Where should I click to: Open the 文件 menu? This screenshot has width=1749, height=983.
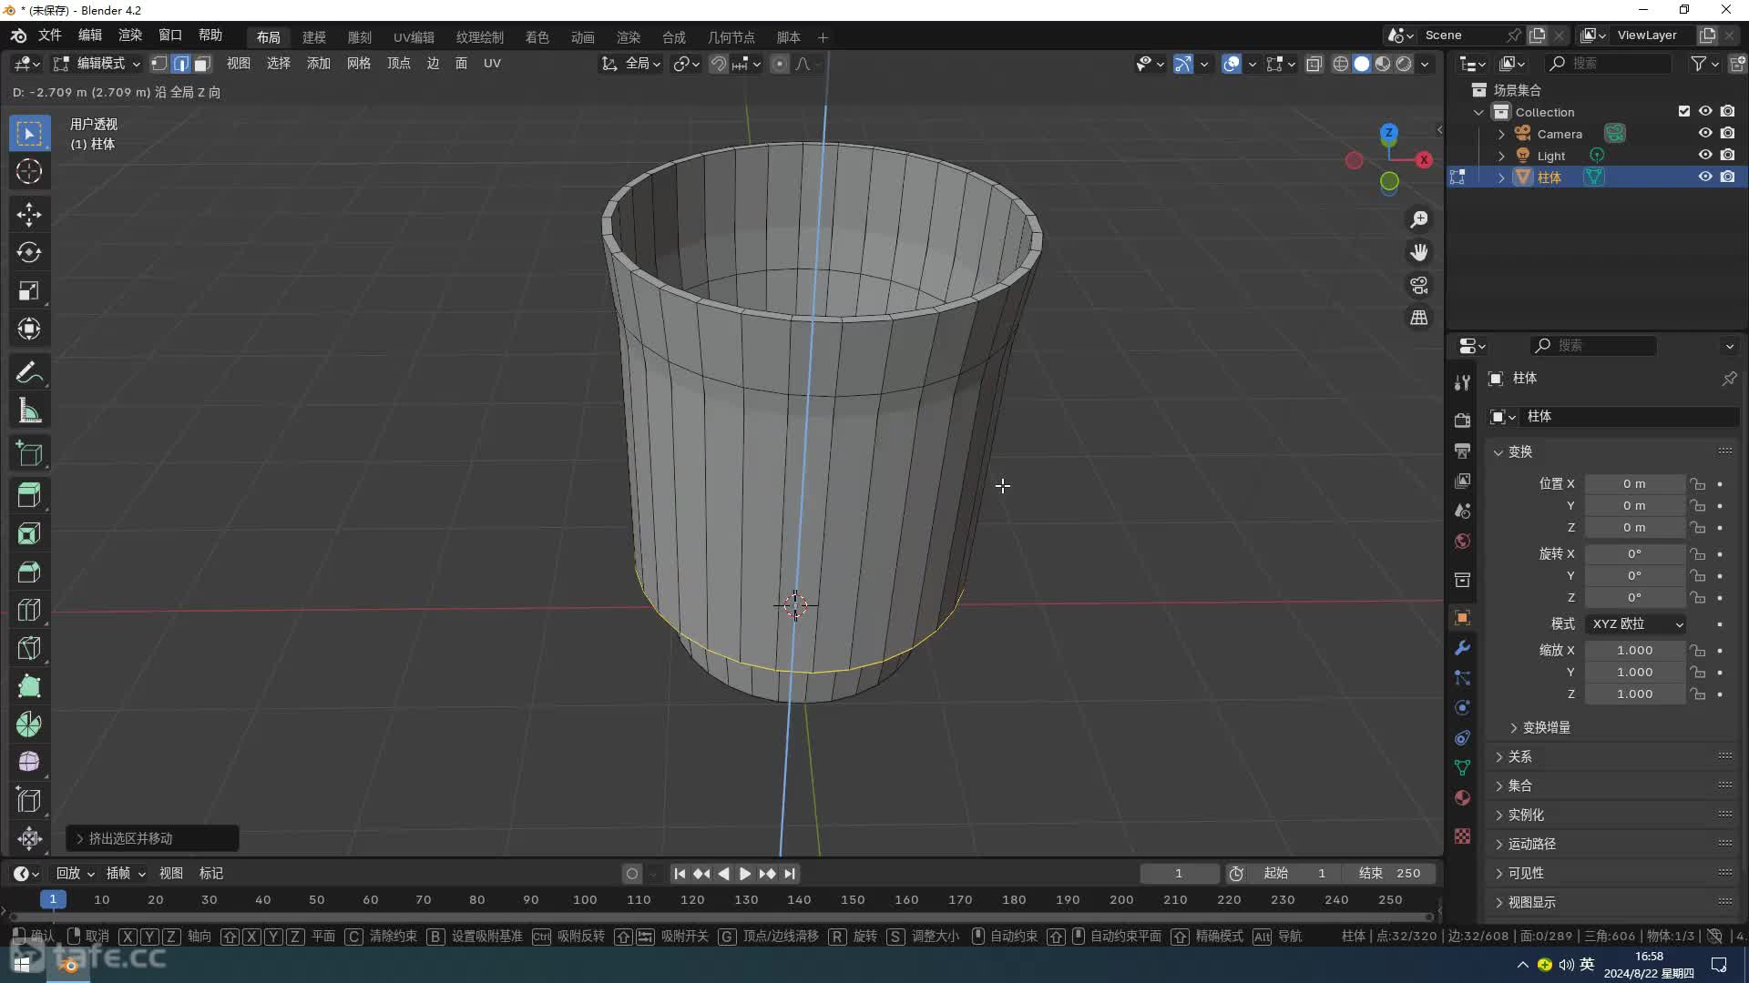point(49,35)
